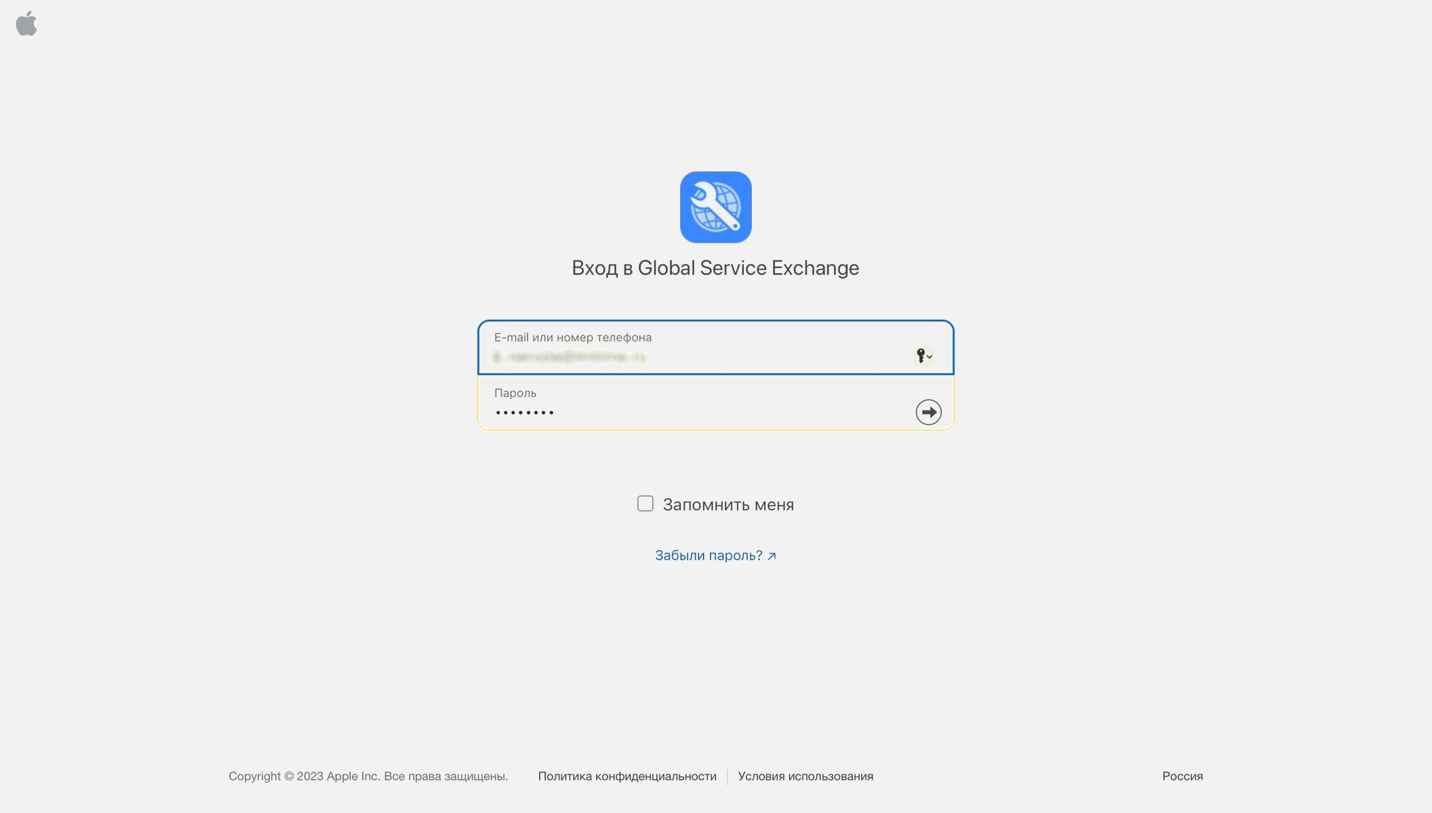Open Политика конфиденциальности link
Viewport: 1432px width, 813px height.
click(627, 776)
